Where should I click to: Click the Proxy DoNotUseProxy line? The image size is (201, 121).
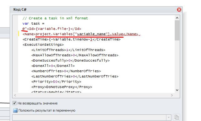click(62, 87)
